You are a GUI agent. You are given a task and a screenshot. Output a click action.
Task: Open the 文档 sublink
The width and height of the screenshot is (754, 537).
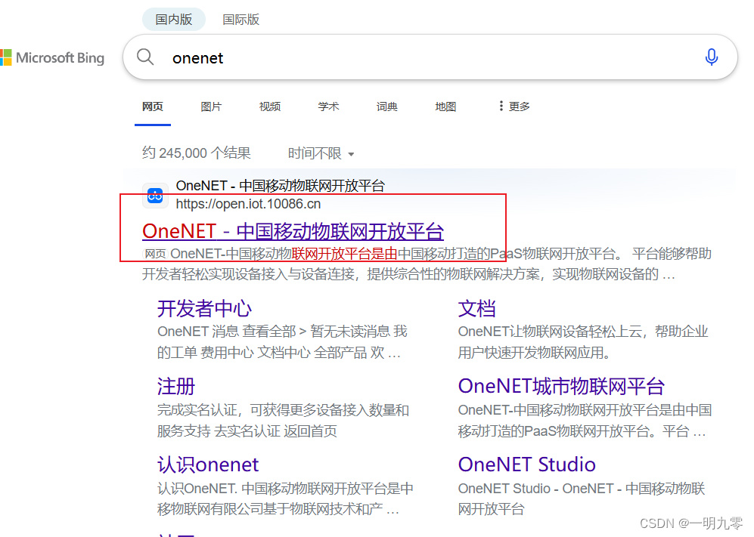coord(476,308)
